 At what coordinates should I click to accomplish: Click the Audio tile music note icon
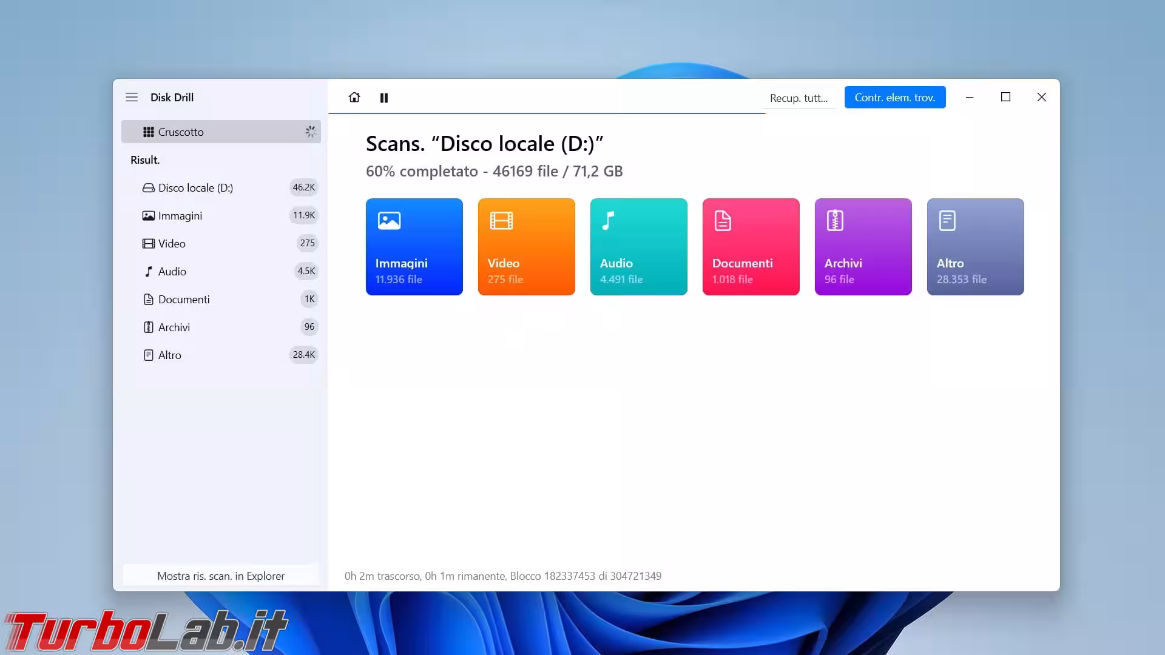(x=608, y=221)
